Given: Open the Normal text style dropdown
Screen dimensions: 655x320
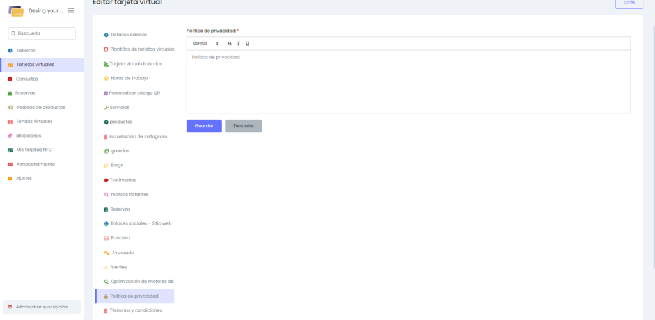Looking at the screenshot, I should [205, 44].
